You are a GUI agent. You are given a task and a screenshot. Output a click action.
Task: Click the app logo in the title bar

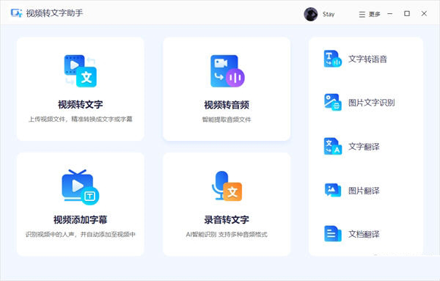coord(16,13)
